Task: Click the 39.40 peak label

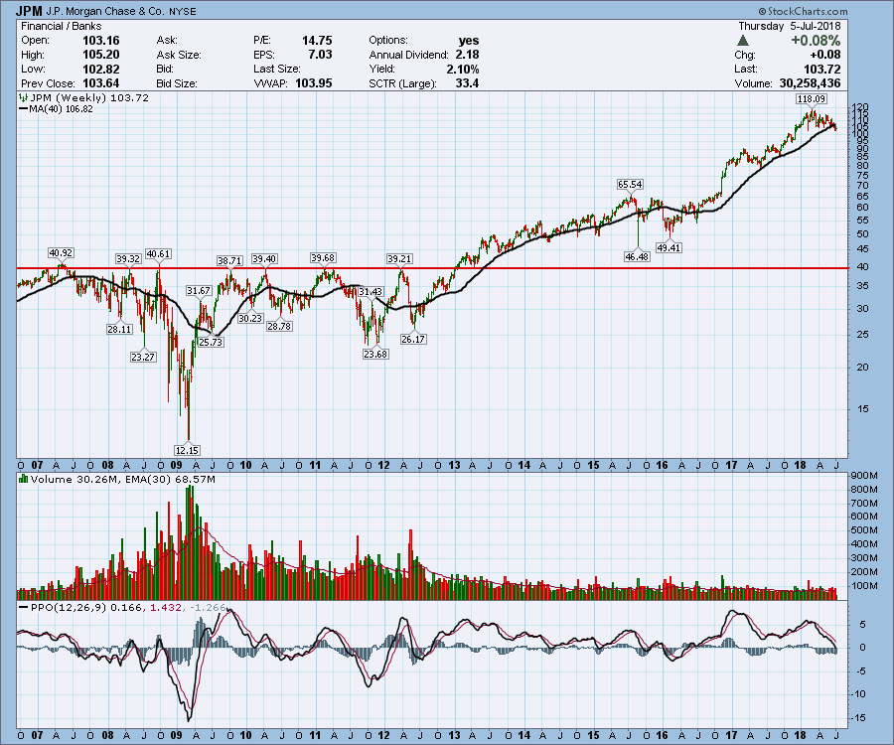Action: pos(264,259)
